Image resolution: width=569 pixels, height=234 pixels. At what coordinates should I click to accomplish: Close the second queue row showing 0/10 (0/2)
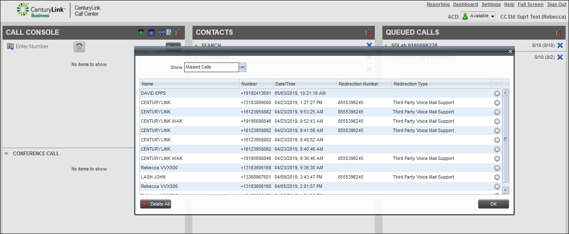(560, 57)
